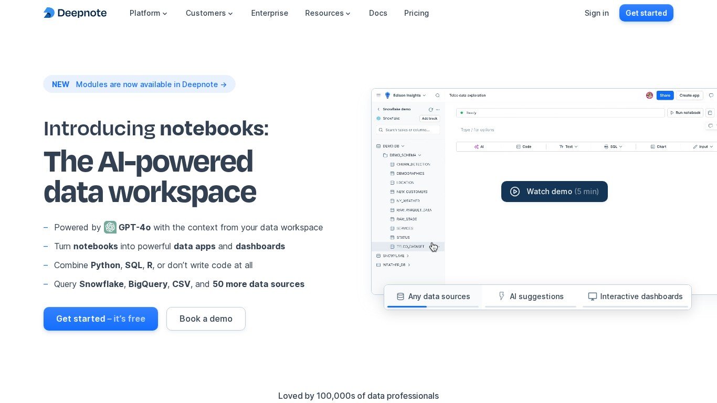Click the Book a demo button
717x403 pixels.
click(206, 319)
